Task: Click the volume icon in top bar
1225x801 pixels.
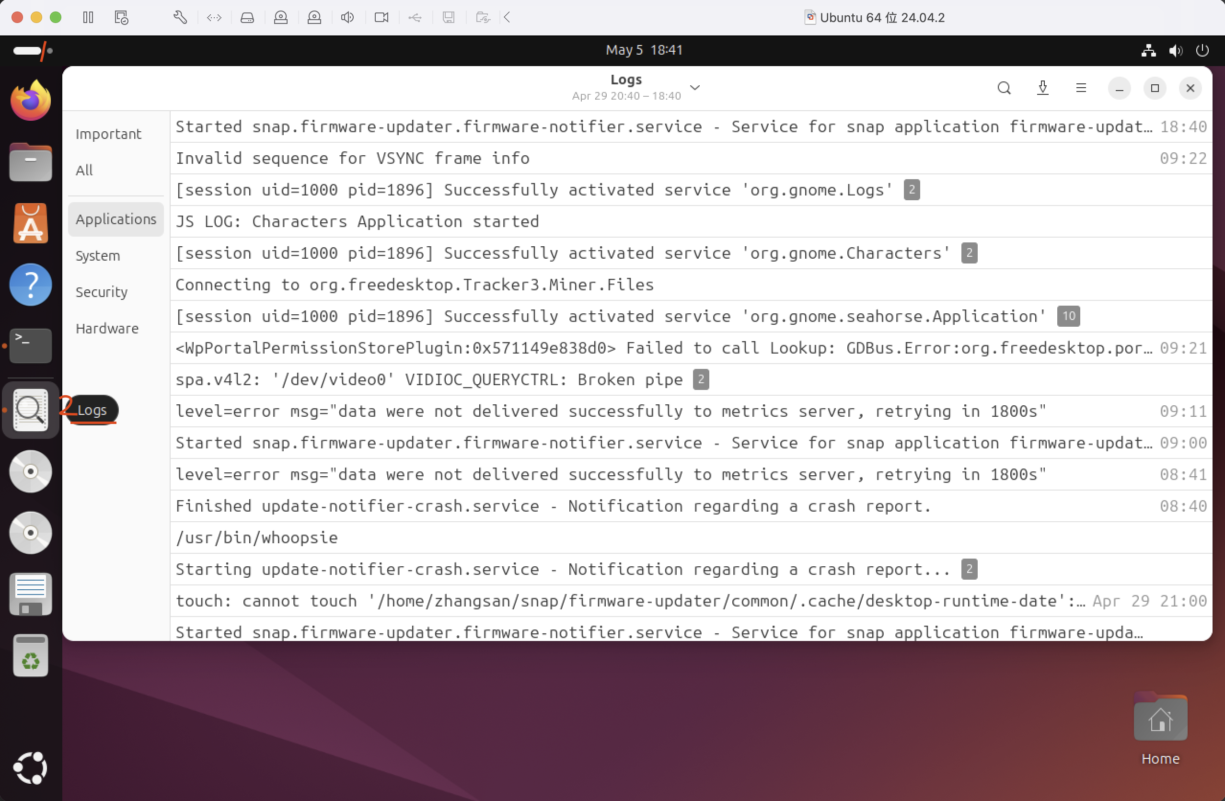Action: pos(1176,50)
